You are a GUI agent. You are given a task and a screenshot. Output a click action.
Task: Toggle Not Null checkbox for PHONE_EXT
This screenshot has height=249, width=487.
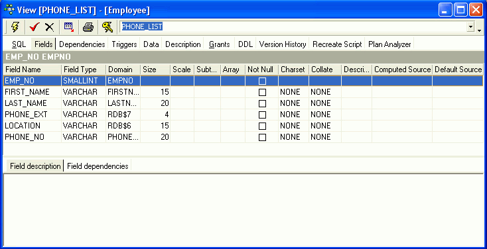[263, 115]
